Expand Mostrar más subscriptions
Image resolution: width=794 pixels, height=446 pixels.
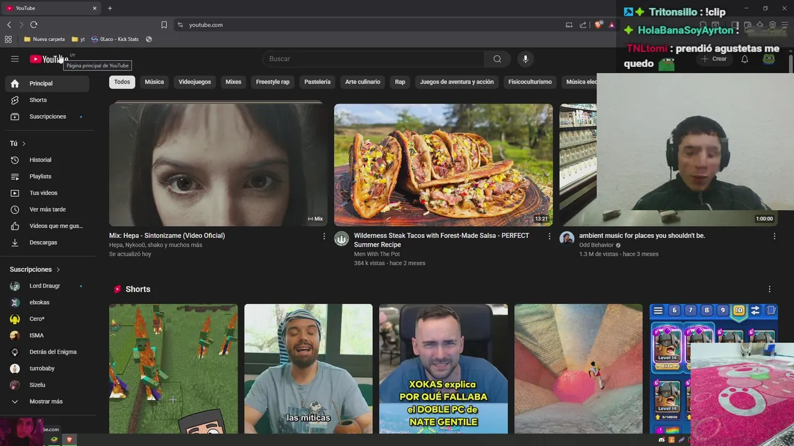[x=47, y=401]
